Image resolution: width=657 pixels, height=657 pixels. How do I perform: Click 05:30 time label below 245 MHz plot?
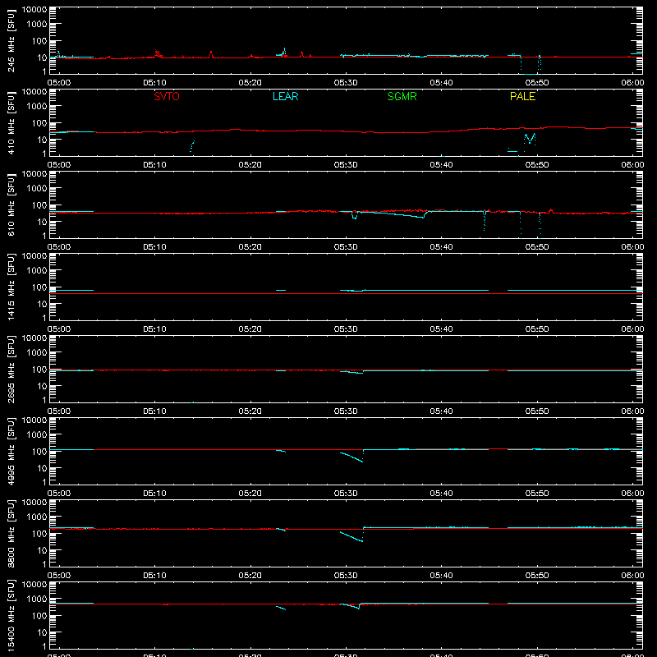click(x=346, y=83)
